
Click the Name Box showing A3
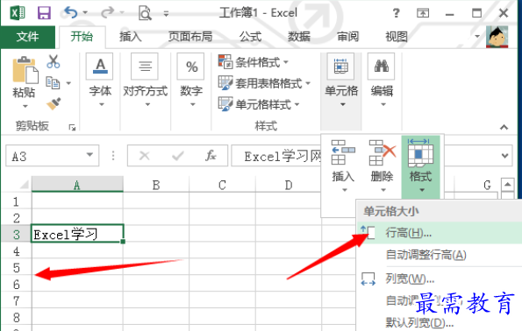53,156
